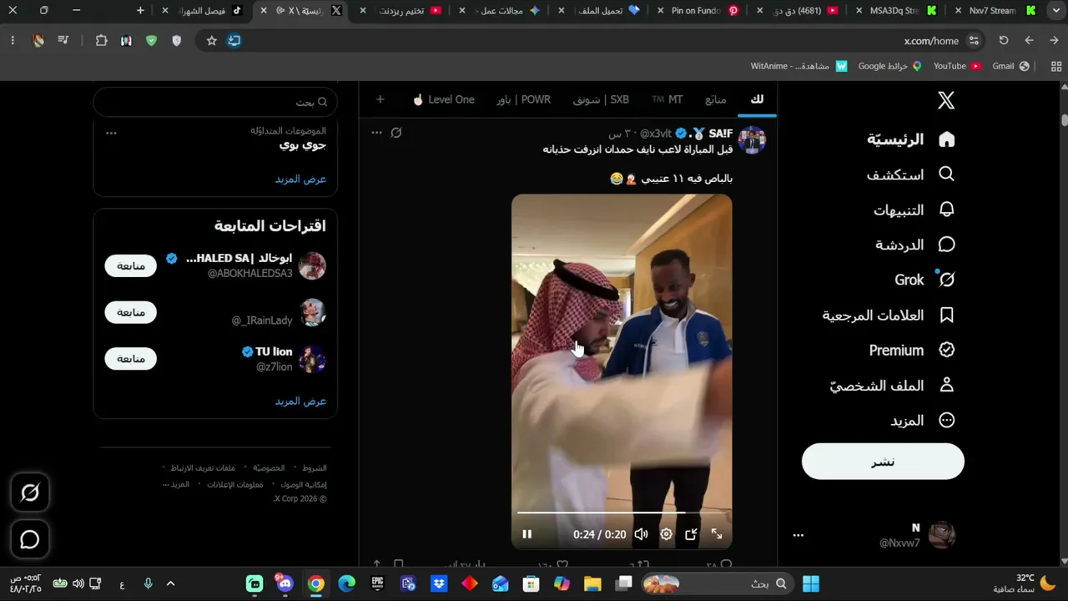This screenshot has height=601, width=1068.
Task: Open account options dots beside @Nxvw7
Action: pos(798,535)
